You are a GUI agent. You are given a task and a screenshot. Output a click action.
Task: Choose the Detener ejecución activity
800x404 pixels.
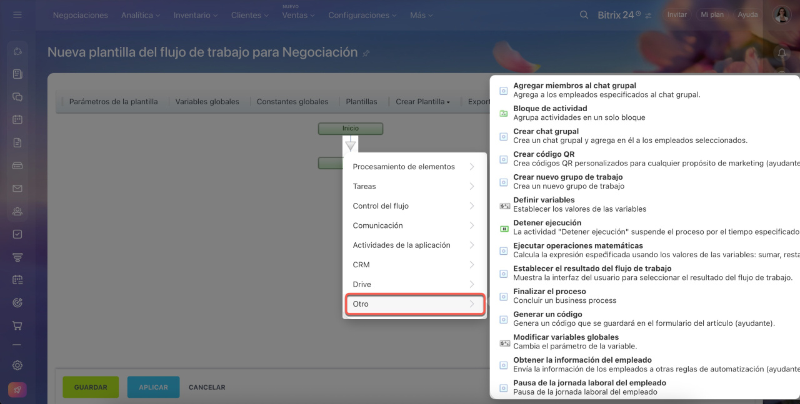[x=547, y=223]
